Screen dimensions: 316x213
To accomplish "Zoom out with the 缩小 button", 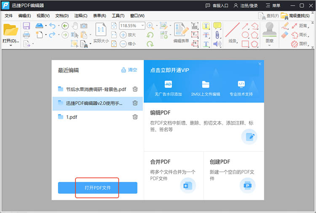I will tap(128, 43).
